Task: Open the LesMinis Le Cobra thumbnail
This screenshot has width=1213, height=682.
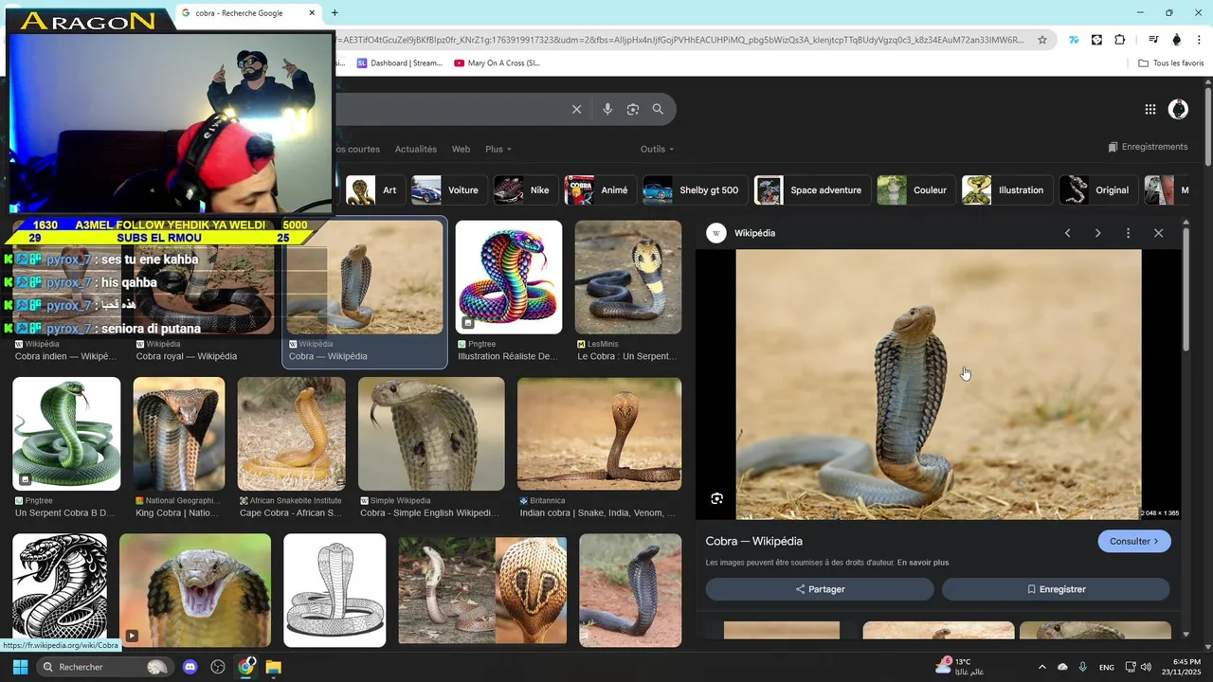Action: (628, 278)
